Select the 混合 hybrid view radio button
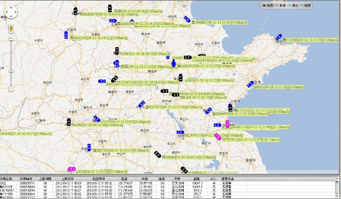The image size is (341, 199). pyautogui.click(x=290, y=5)
